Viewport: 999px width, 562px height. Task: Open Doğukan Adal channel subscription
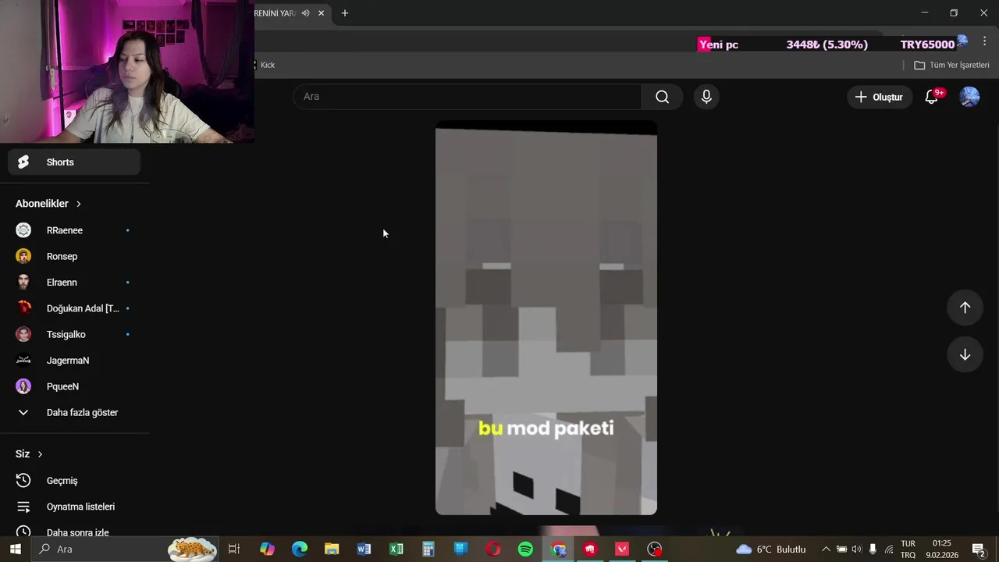point(74,308)
